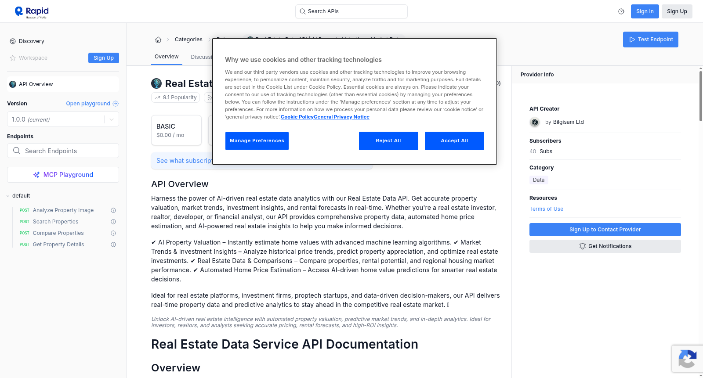Click the Workspace star icon
Viewport: 703px width, 378px height.
coord(13,58)
